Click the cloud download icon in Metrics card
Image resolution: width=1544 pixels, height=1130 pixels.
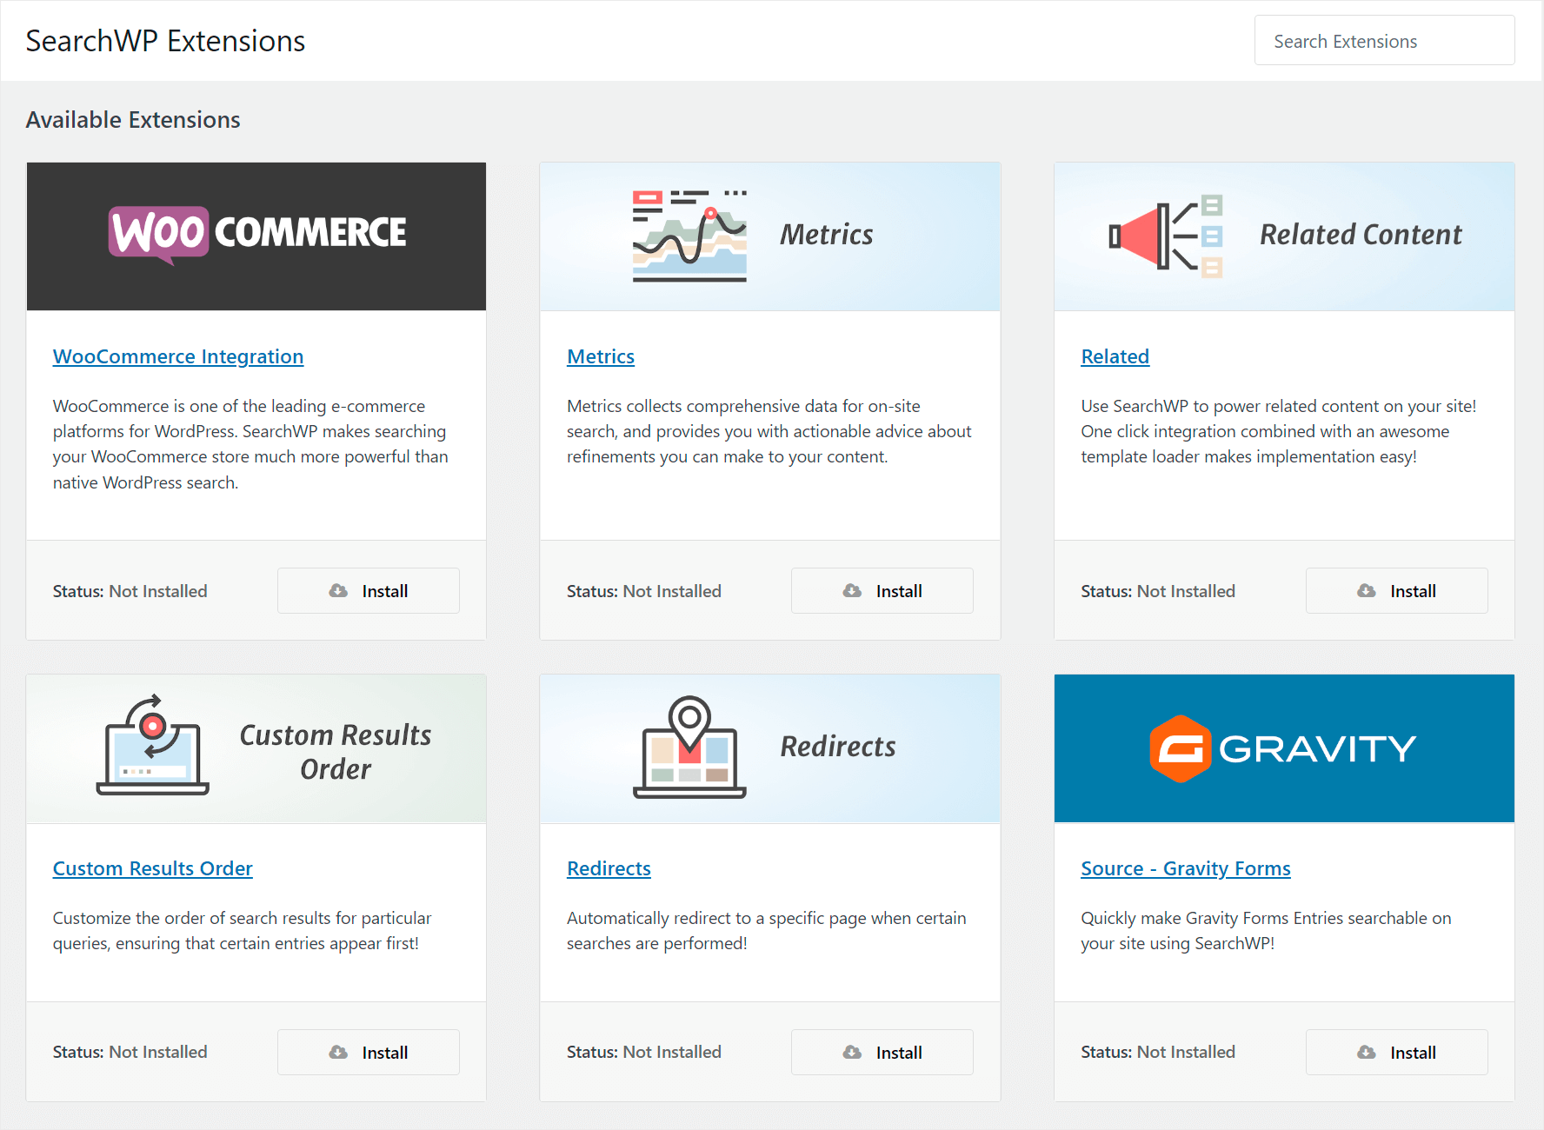click(852, 591)
